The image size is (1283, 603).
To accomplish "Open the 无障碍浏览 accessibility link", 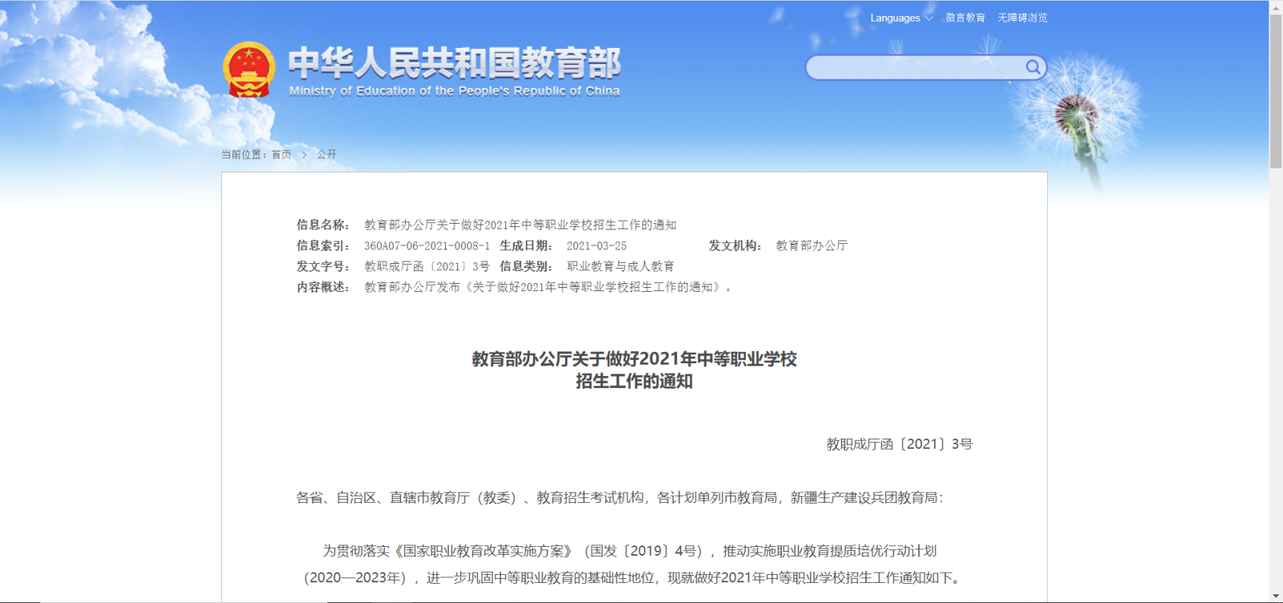I will point(1022,18).
